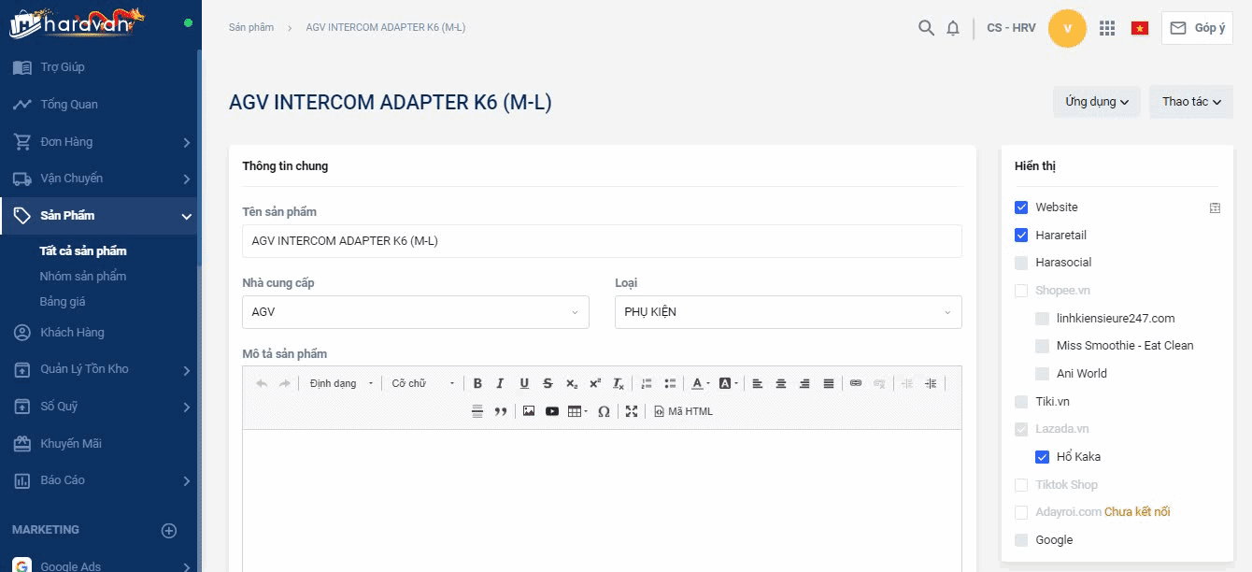
Task: Open the Thao tác dropdown
Action: [x=1191, y=102]
